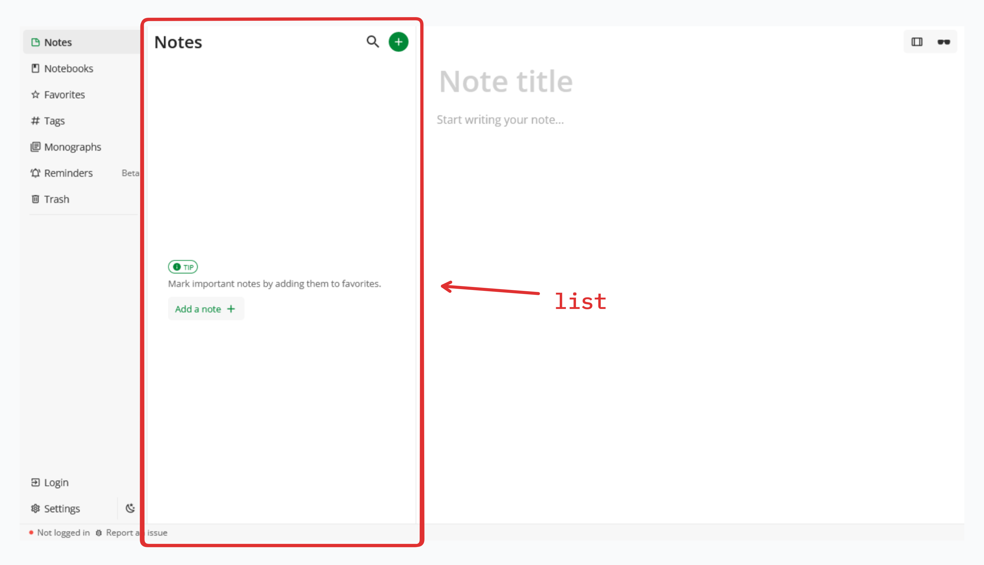984x565 pixels.
Task: Open the Notebooks section
Action: click(x=68, y=68)
